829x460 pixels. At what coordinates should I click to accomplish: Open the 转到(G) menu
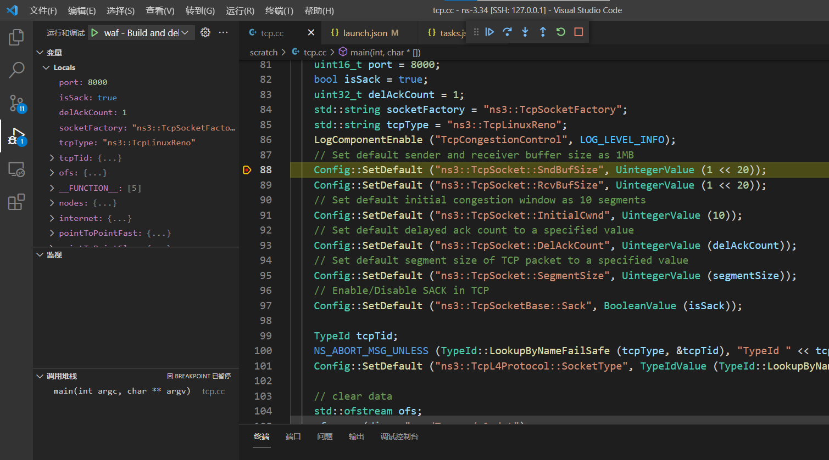[x=200, y=10]
